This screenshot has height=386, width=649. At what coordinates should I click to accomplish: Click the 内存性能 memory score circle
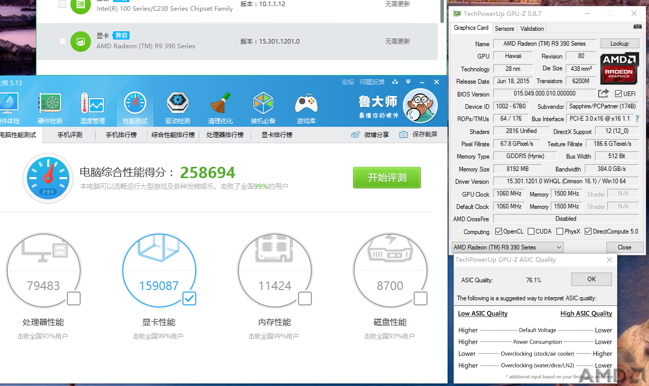pos(275,271)
